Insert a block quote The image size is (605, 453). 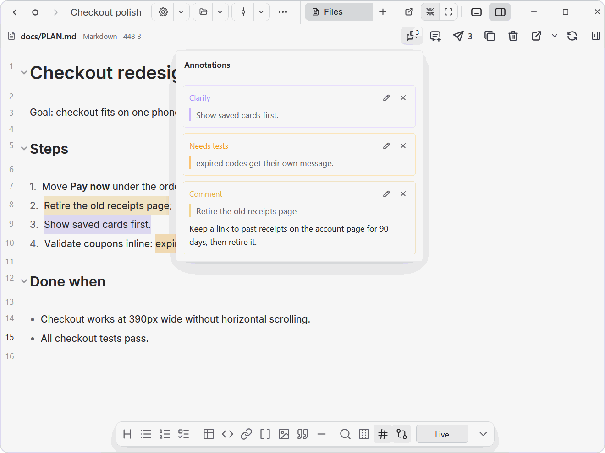[x=303, y=434]
